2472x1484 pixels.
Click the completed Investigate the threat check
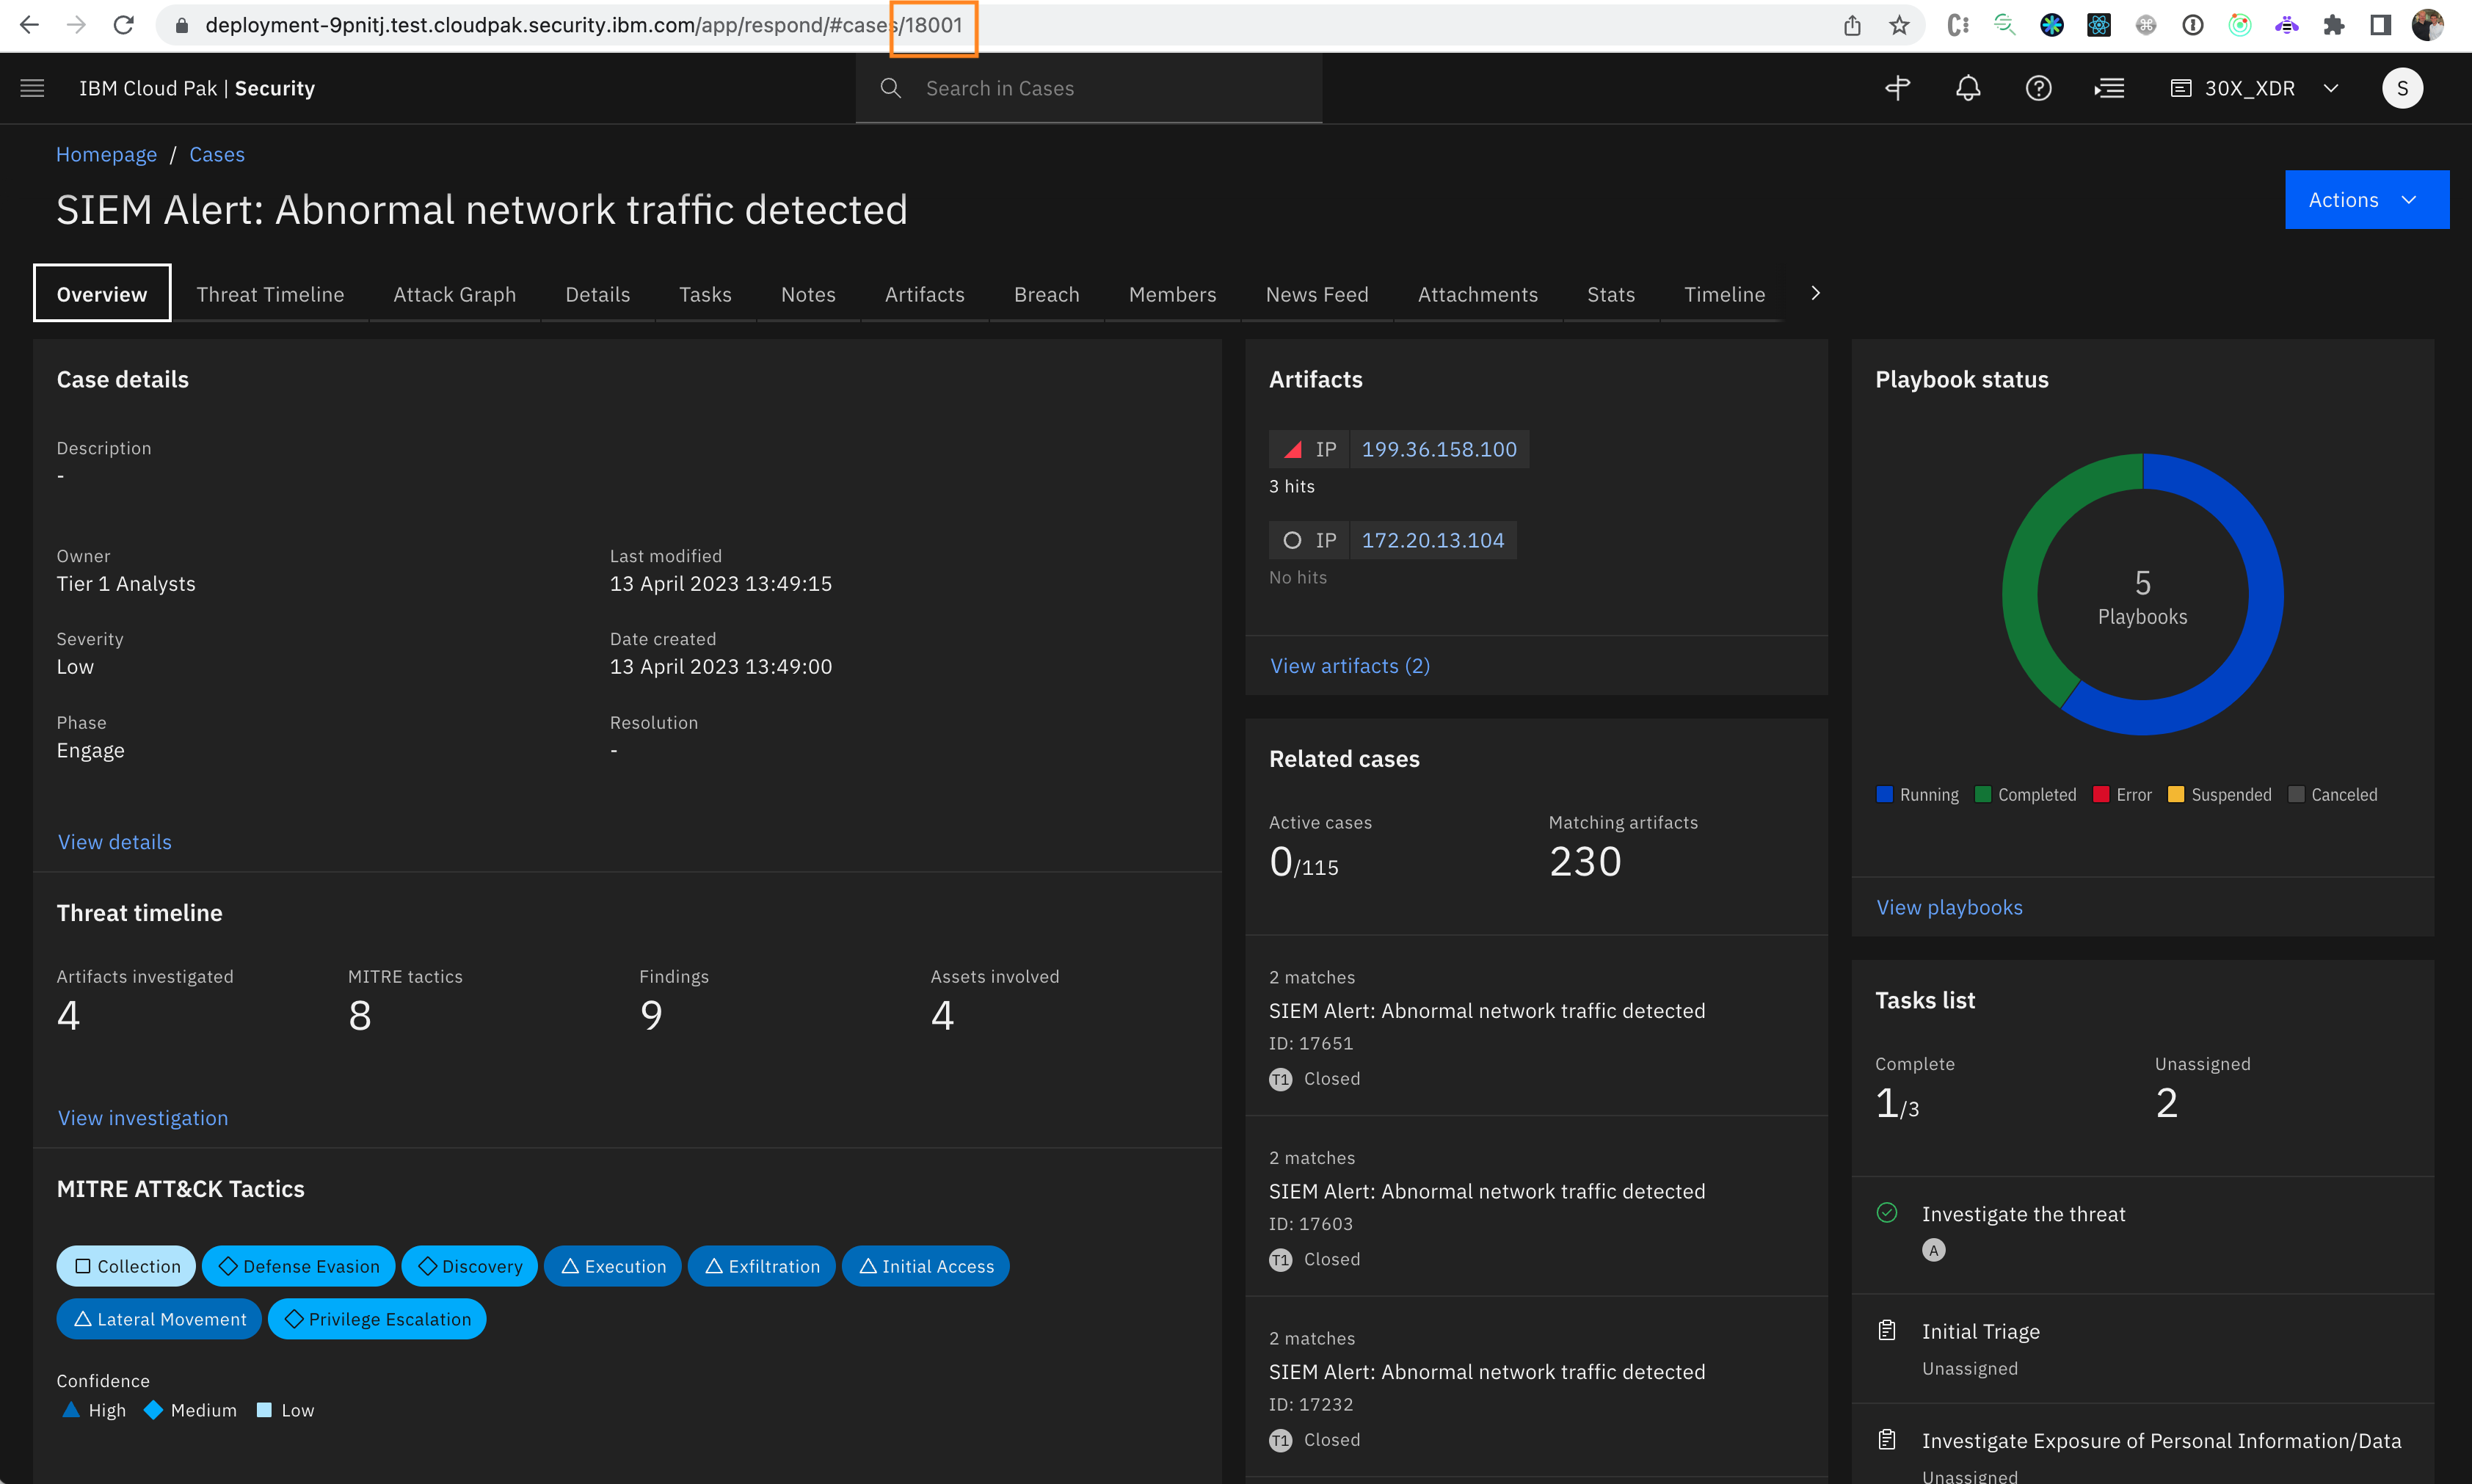(1887, 1212)
